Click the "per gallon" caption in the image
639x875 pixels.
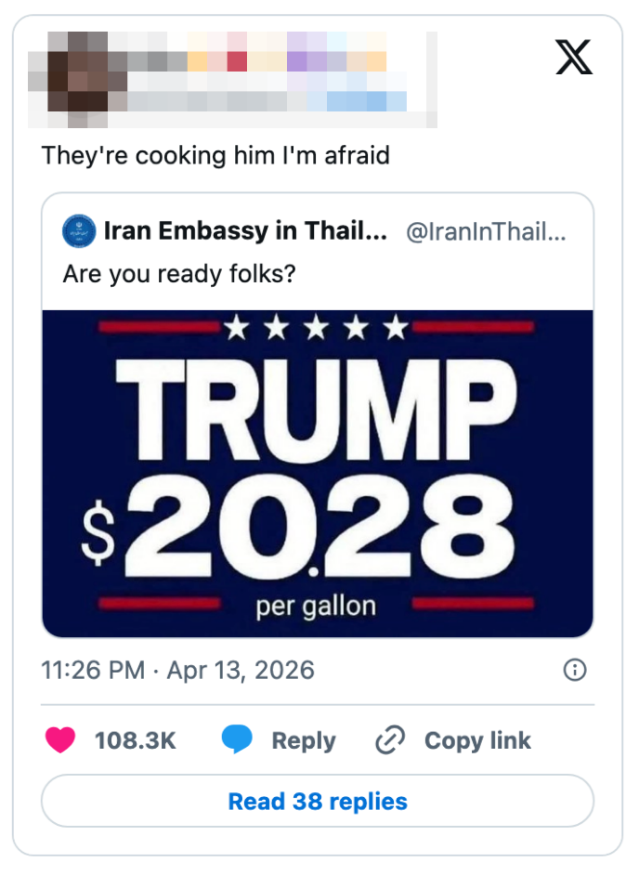[x=316, y=607]
